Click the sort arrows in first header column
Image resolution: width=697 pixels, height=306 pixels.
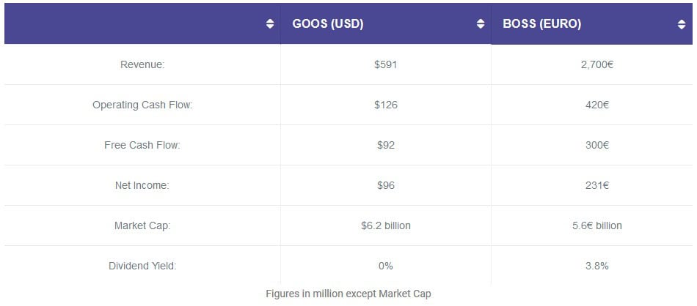pyautogui.click(x=270, y=24)
